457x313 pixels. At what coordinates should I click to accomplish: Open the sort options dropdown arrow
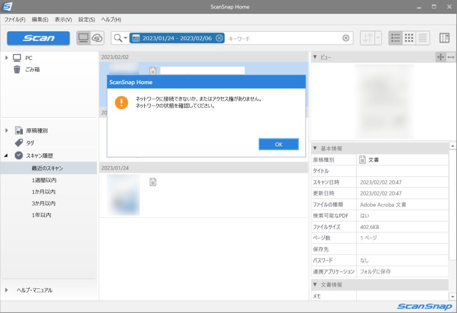click(378, 38)
